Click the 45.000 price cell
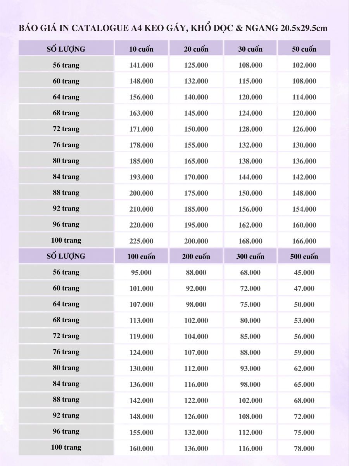Viewport: 349px width, 466px height. pyautogui.click(x=304, y=273)
